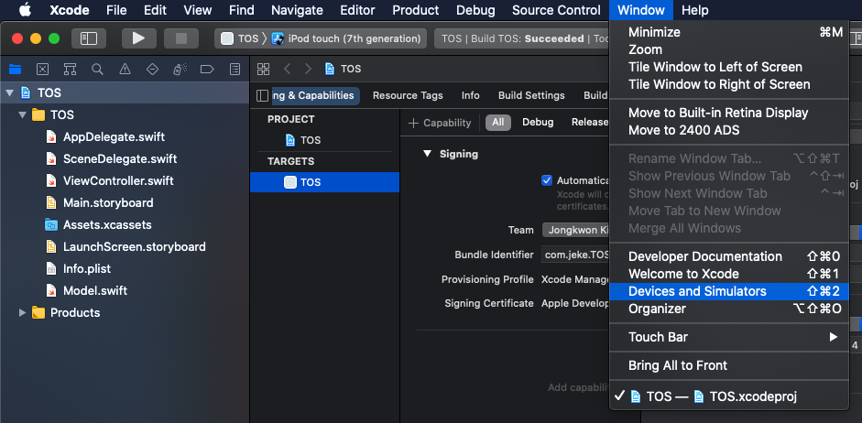The height and width of the screenshot is (423, 862).
Task: Open Main.storyboard
Action: click(x=108, y=202)
